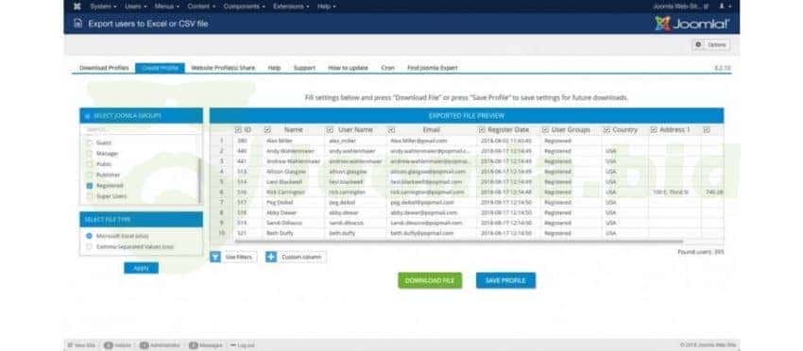This screenshot has height=351, width=803.
Task: Open the Components dropdown menu
Action: (x=244, y=7)
